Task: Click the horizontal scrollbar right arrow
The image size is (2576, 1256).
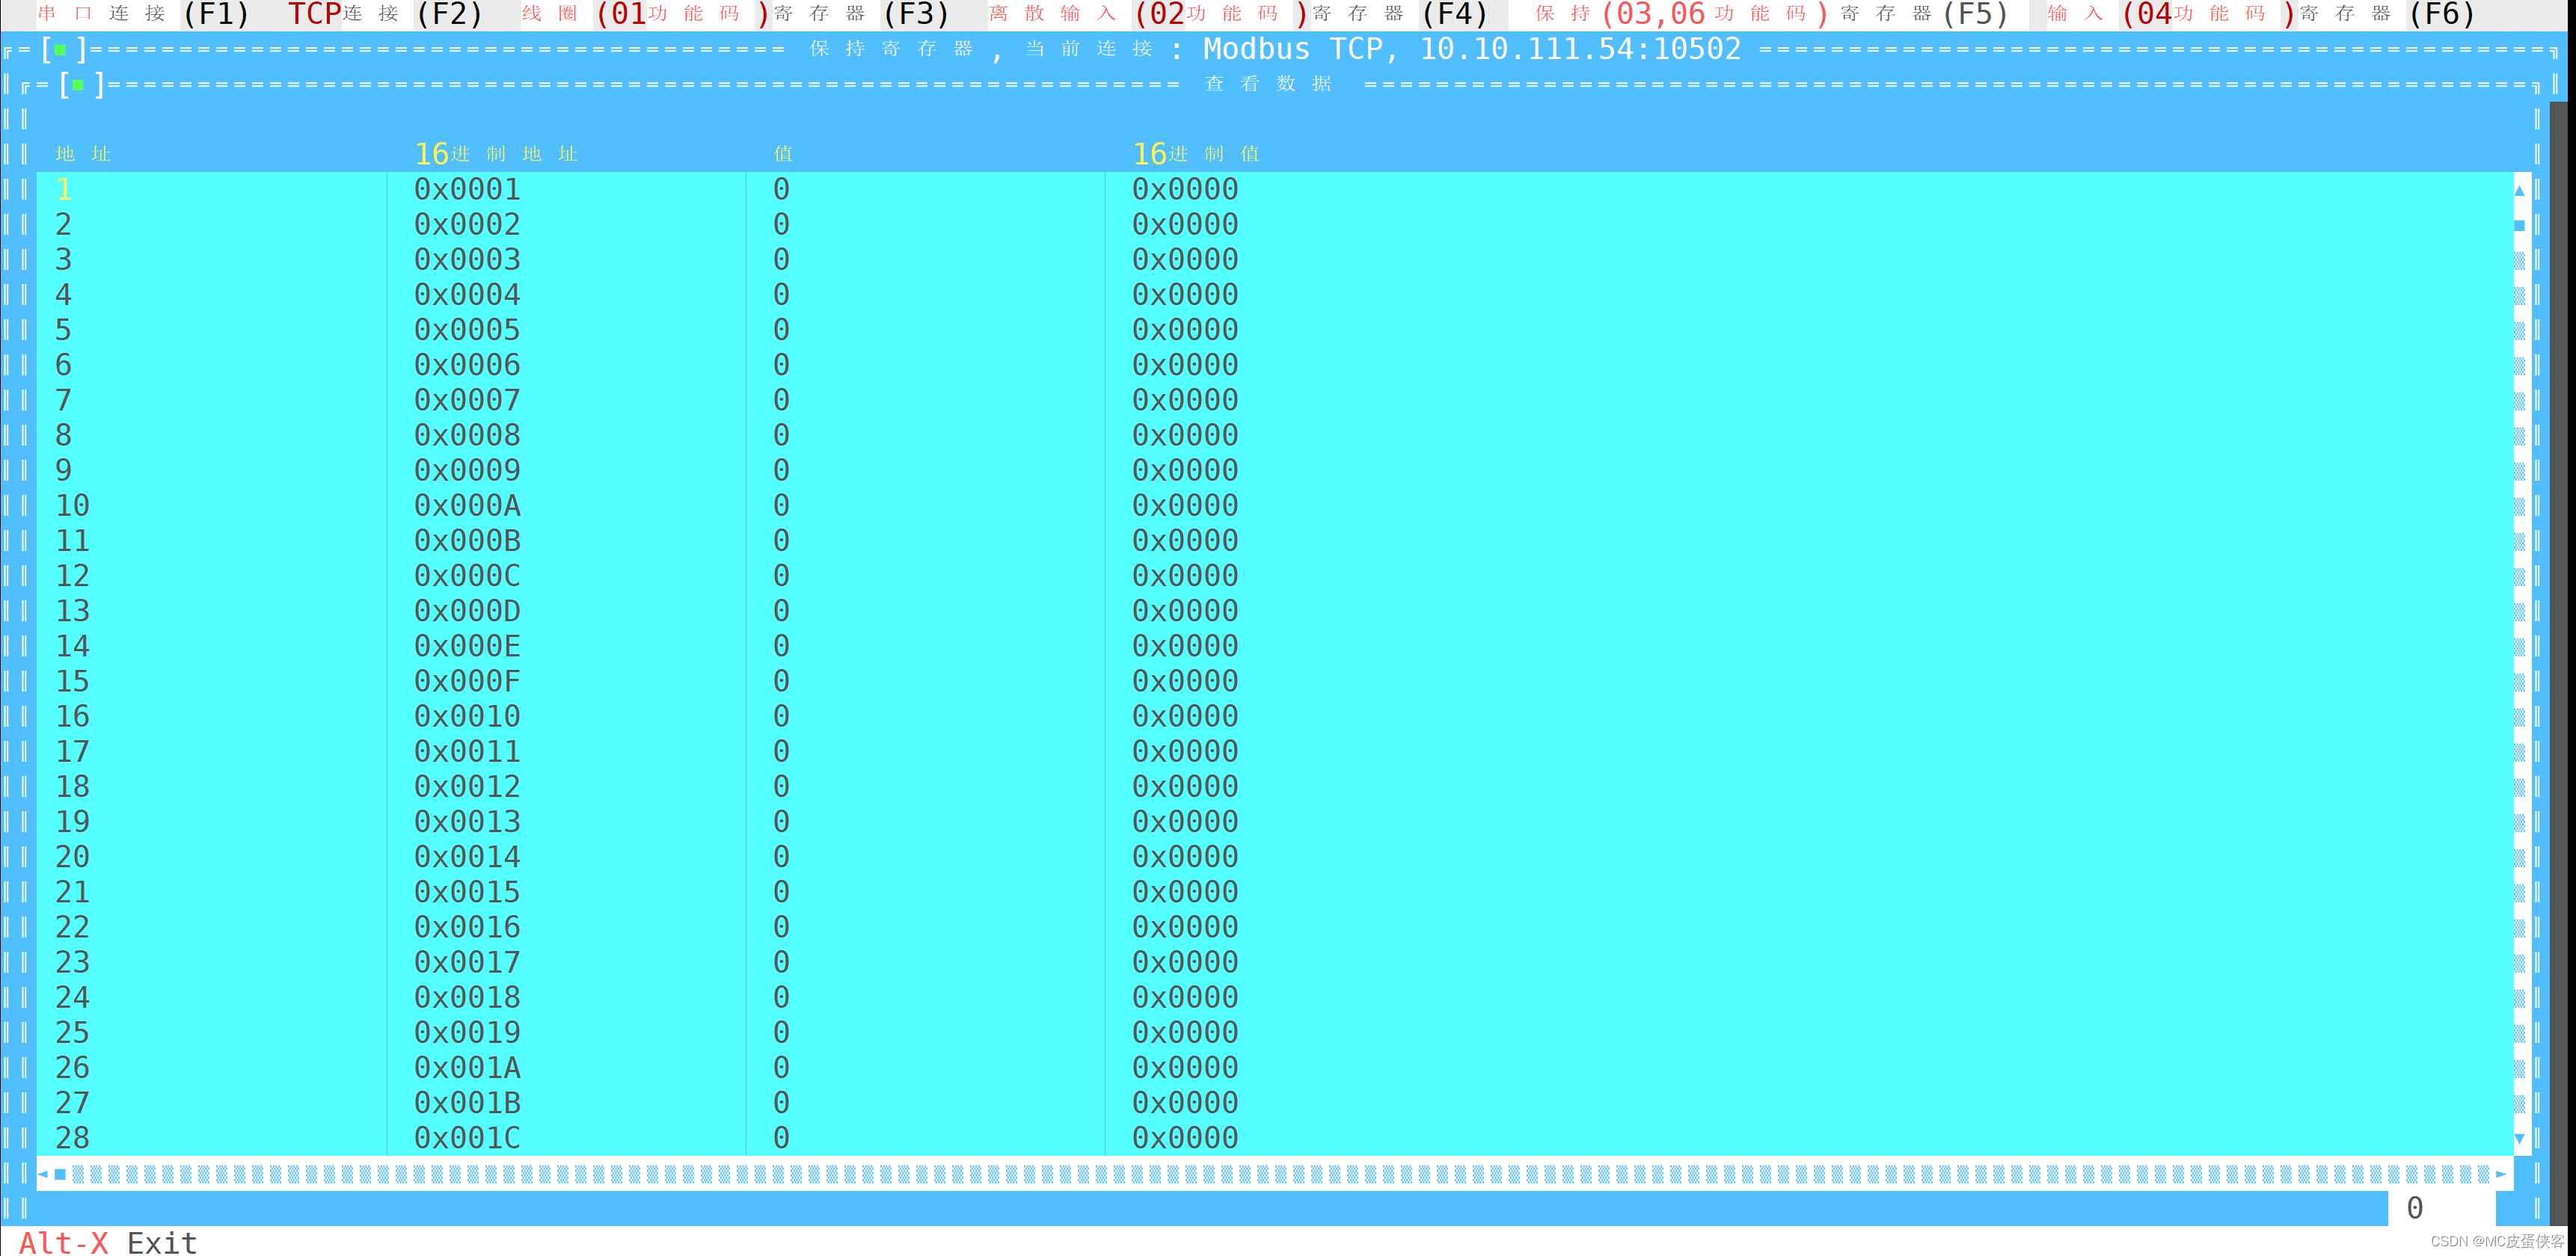Action: tap(2501, 1174)
